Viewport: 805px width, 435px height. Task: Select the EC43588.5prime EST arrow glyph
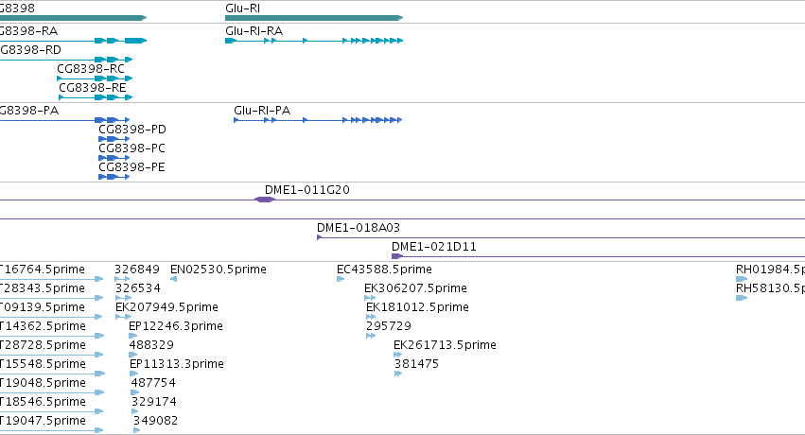pos(341,279)
